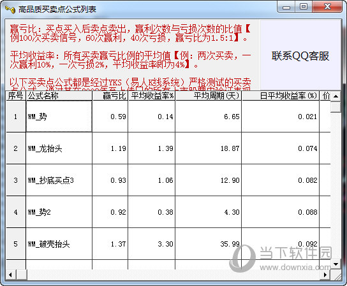Select the WM_龙抬头 formula cell
Viewport: 347px width, 286px height.
pyautogui.click(x=59, y=148)
